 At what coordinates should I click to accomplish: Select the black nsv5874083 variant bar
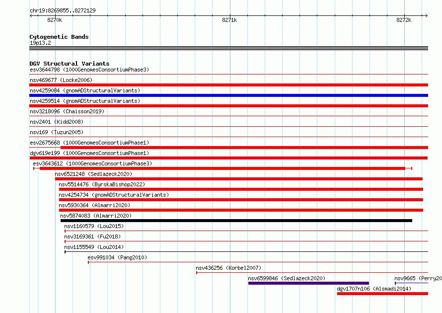(x=236, y=221)
